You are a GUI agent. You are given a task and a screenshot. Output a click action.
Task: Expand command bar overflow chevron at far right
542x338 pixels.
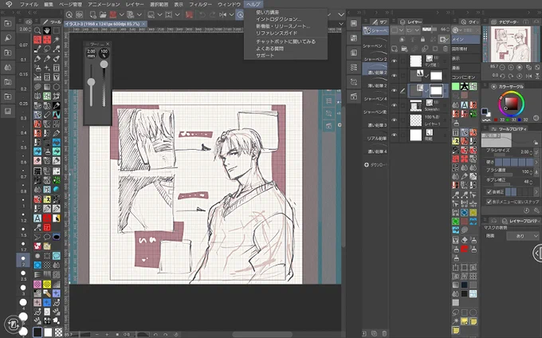(x=341, y=14)
